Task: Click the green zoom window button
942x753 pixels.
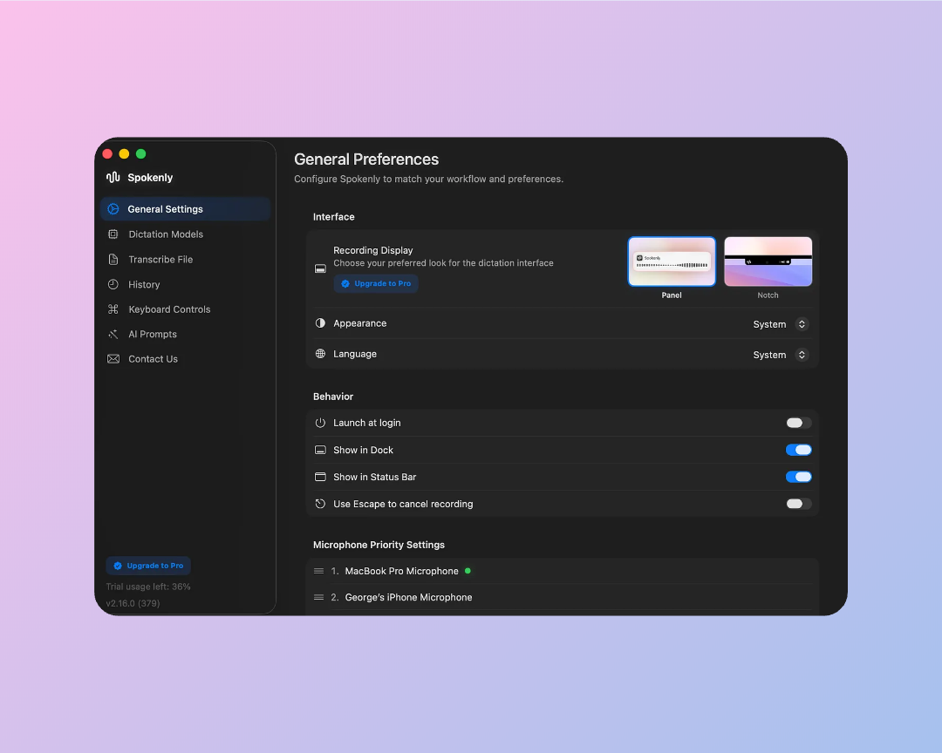Action: coord(140,153)
